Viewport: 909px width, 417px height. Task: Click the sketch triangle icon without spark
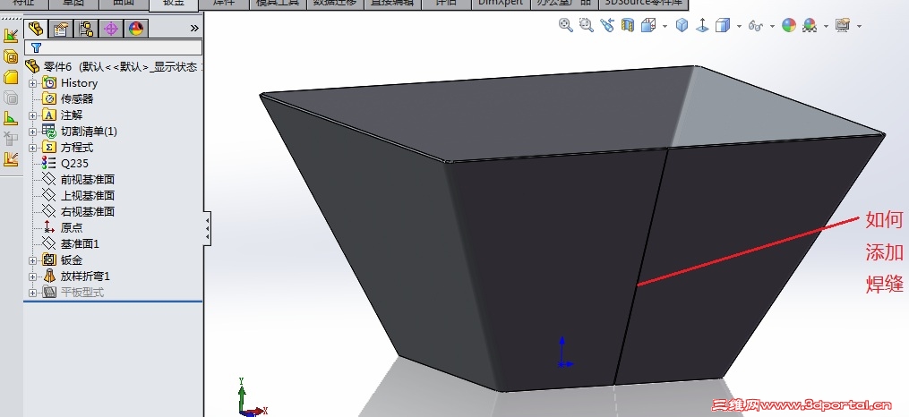pos(11,118)
